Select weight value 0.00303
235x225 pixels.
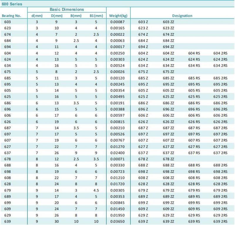117,59
